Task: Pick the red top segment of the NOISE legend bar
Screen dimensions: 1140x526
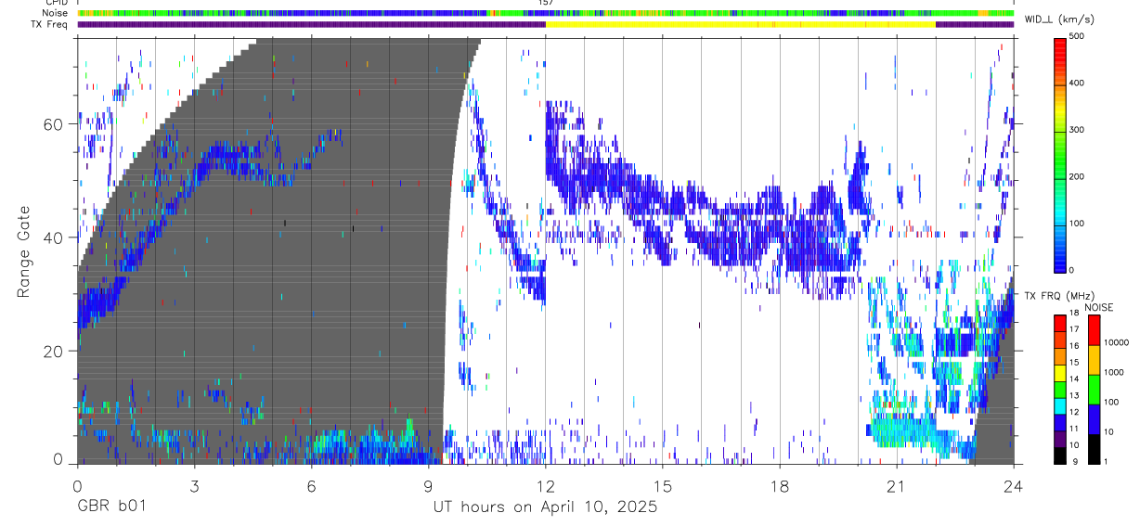Action: tap(1094, 329)
